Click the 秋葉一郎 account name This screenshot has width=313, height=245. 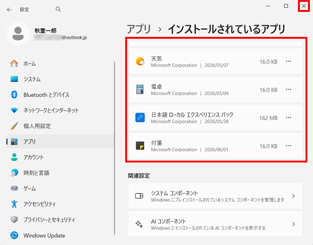coord(46,31)
